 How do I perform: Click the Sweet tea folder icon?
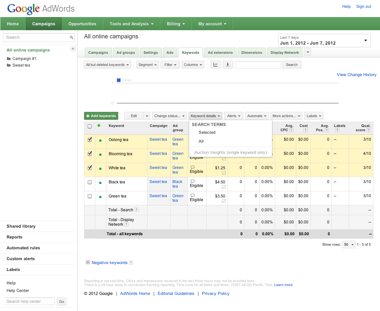9,65
